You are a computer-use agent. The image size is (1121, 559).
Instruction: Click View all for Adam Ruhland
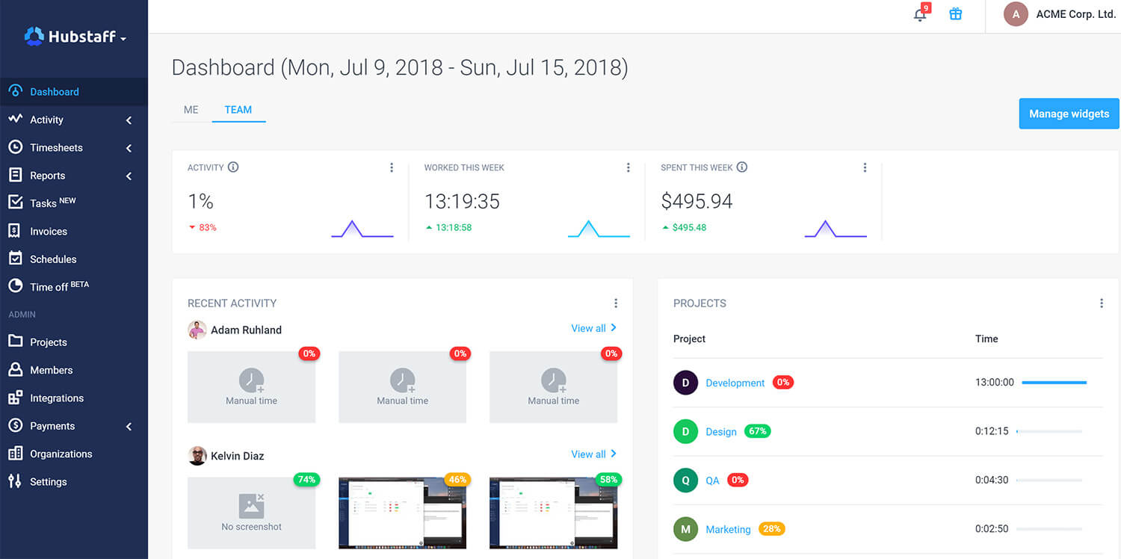tap(594, 328)
